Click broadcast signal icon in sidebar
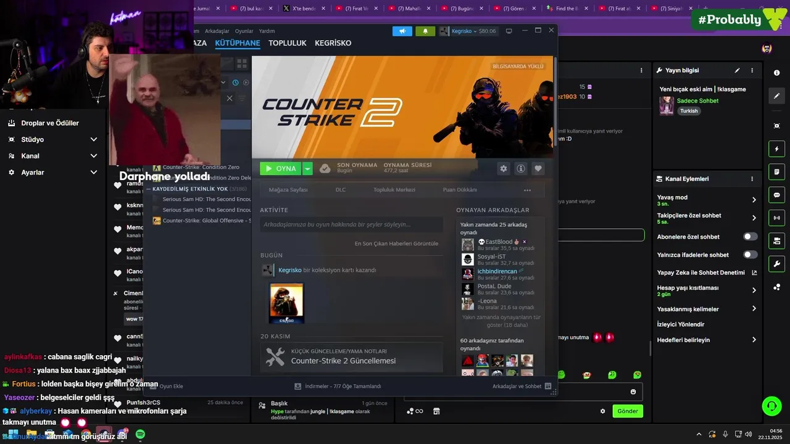Viewport: 790px width, 444px height. click(776, 218)
